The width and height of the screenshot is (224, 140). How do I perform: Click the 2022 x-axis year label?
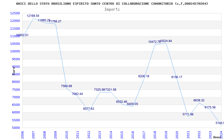coord(199,135)
